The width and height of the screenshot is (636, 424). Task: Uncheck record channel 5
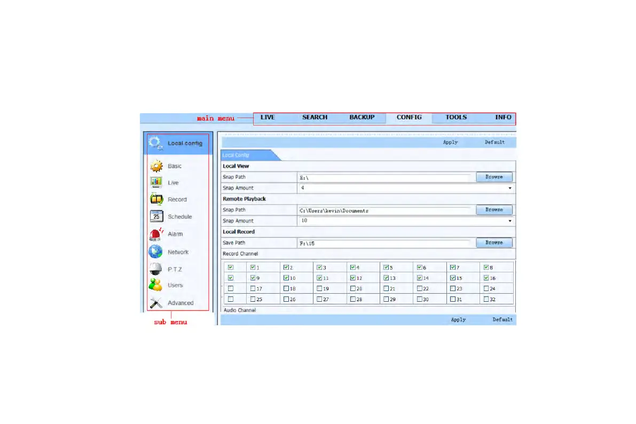tap(386, 268)
